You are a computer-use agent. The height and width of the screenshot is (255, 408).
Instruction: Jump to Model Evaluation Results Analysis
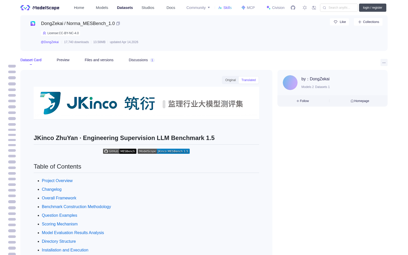tap(73, 233)
